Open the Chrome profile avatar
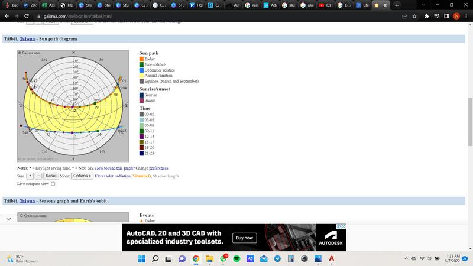473x266 pixels. [x=456, y=17]
